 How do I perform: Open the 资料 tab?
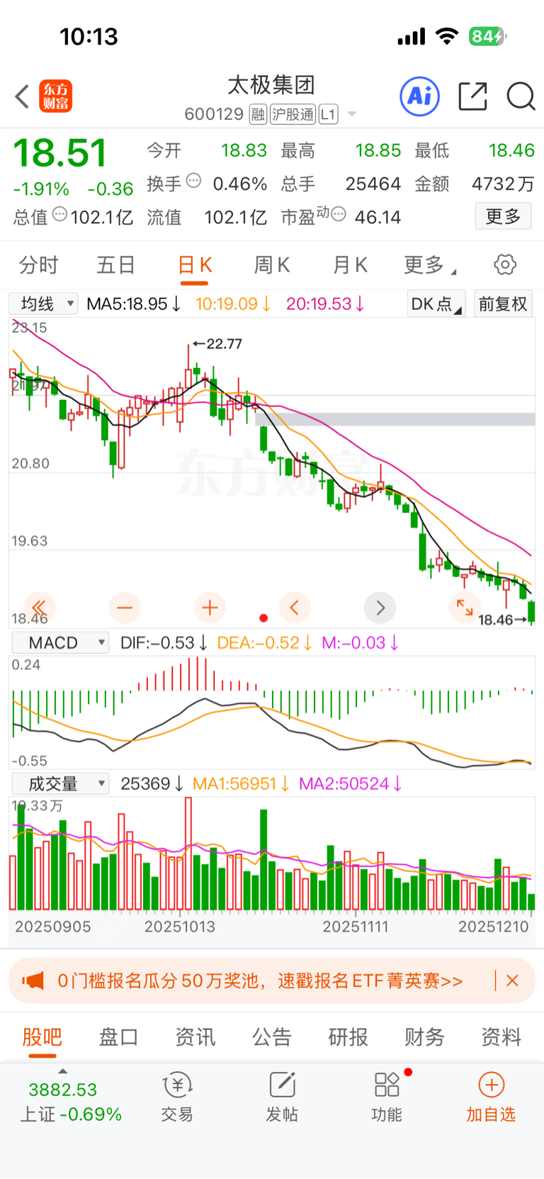pyautogui.click(x=501, y=1037)
